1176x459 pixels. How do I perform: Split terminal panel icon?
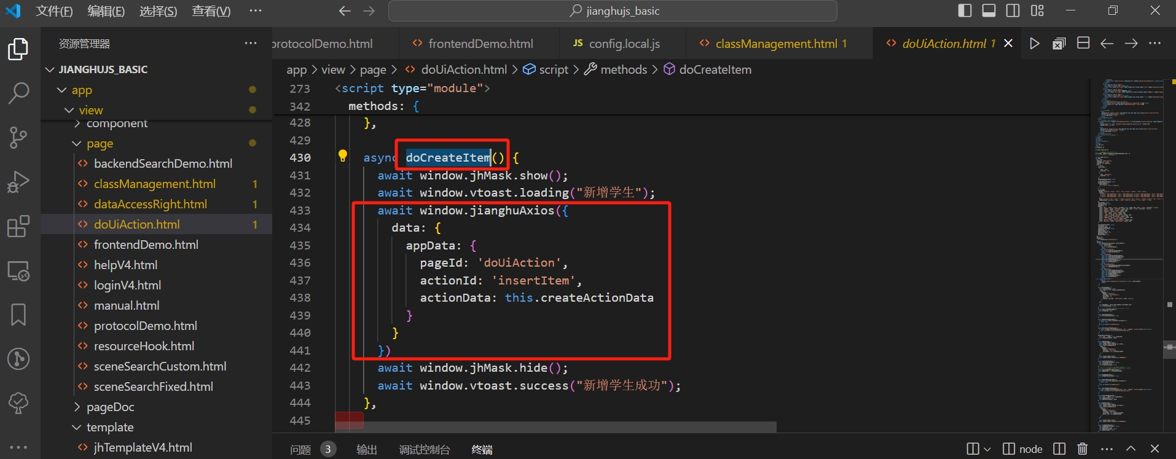tap(1059, 449)
